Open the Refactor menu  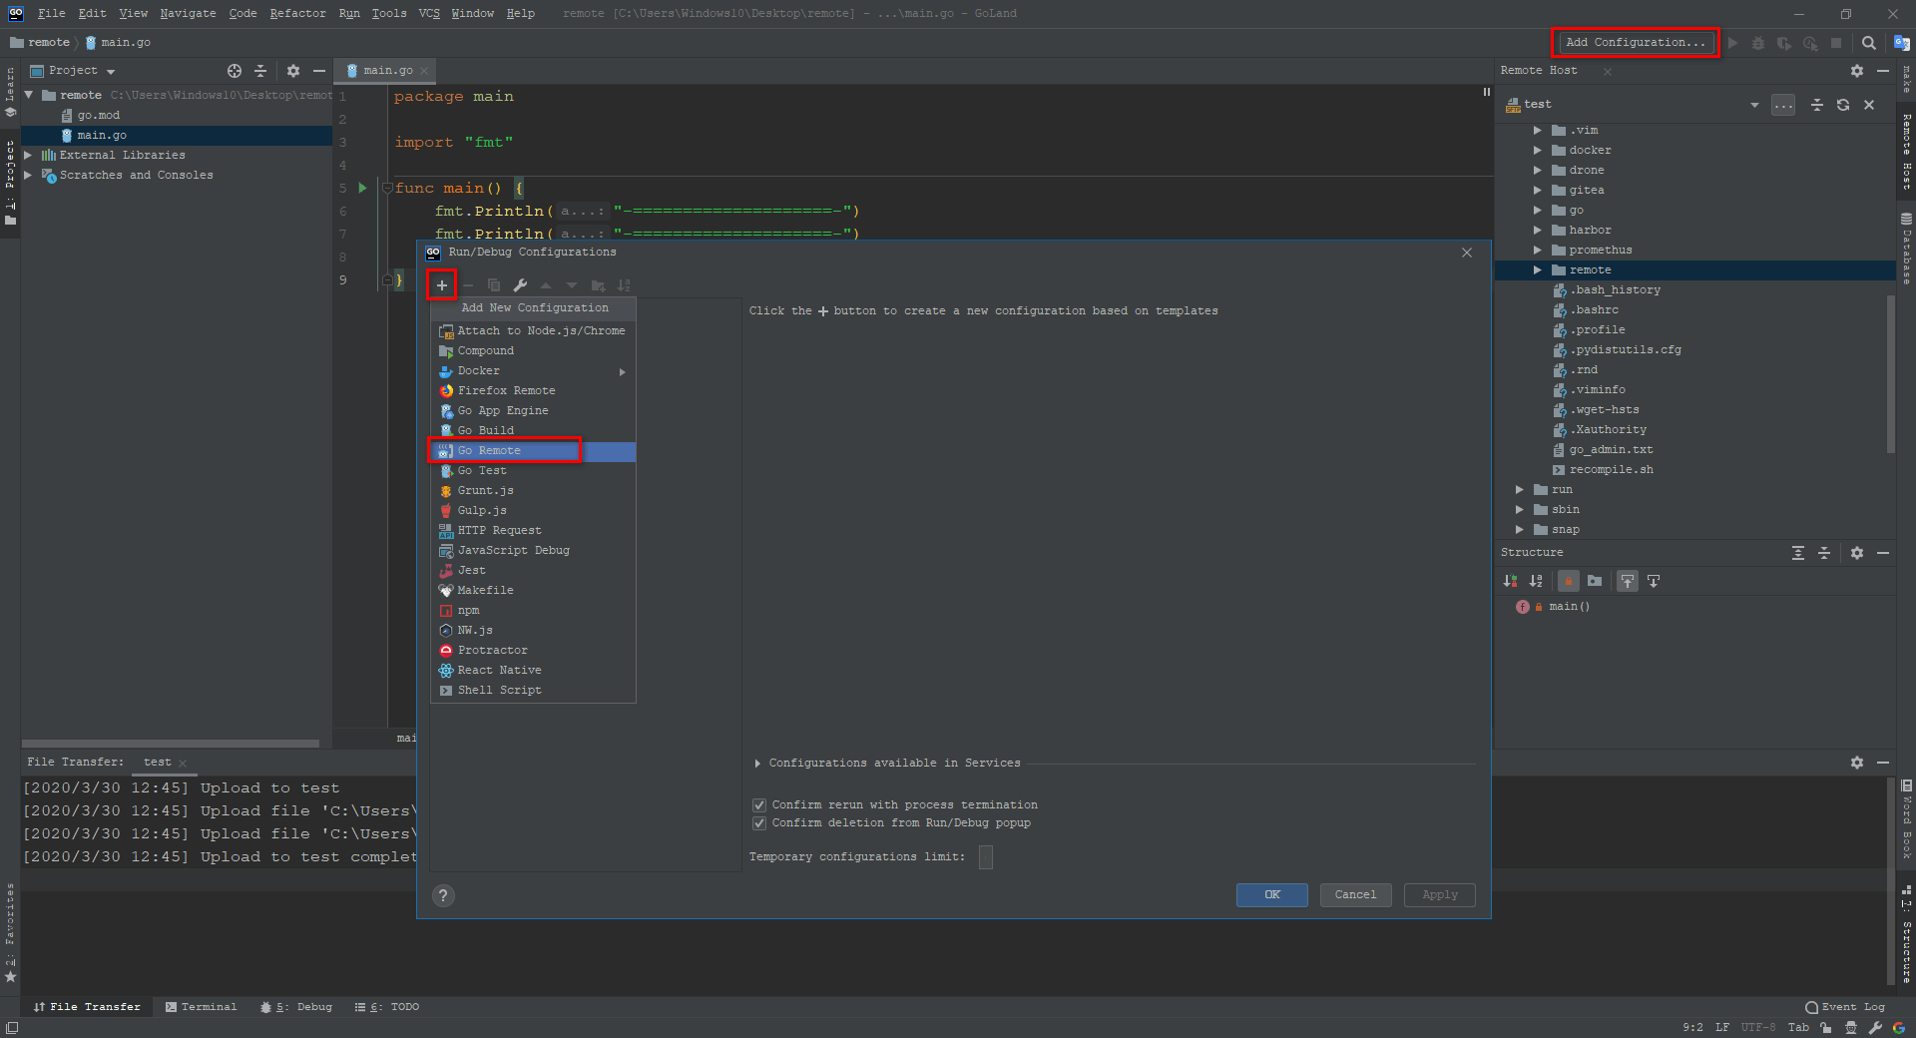[297, 13]
